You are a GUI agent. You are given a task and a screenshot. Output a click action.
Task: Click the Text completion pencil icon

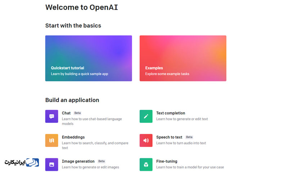click(146, 116)
